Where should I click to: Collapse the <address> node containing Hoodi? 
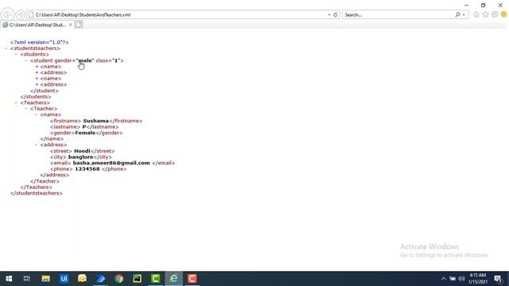click(37, 145)
